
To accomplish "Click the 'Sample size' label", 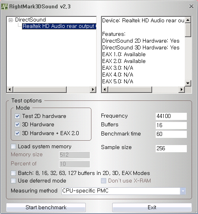I will [x=117, y=147].
